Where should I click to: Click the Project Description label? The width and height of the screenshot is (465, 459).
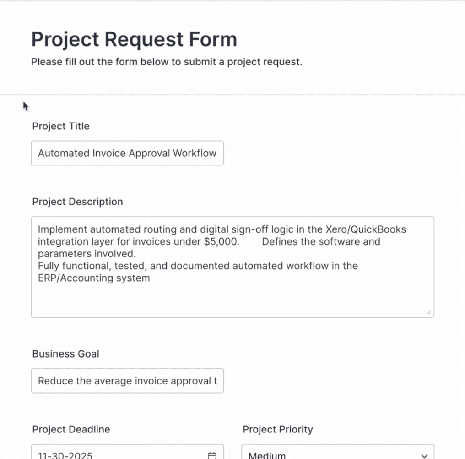[x=77, y=202]
